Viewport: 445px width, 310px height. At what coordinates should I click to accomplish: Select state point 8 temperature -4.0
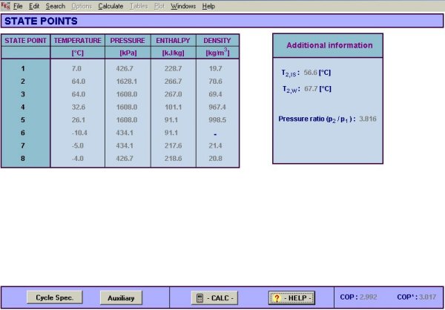(77, 159)
